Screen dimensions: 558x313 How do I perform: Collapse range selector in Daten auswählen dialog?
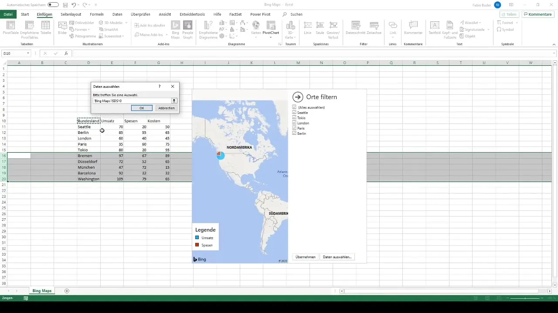[174, 100]
